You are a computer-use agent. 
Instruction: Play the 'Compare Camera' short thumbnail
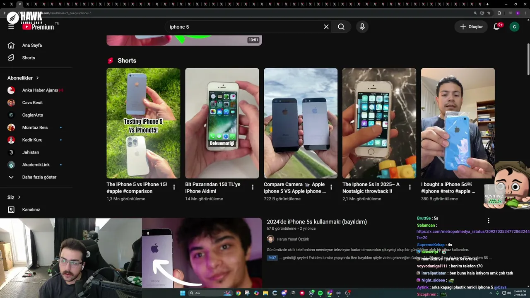coord(301,123)
